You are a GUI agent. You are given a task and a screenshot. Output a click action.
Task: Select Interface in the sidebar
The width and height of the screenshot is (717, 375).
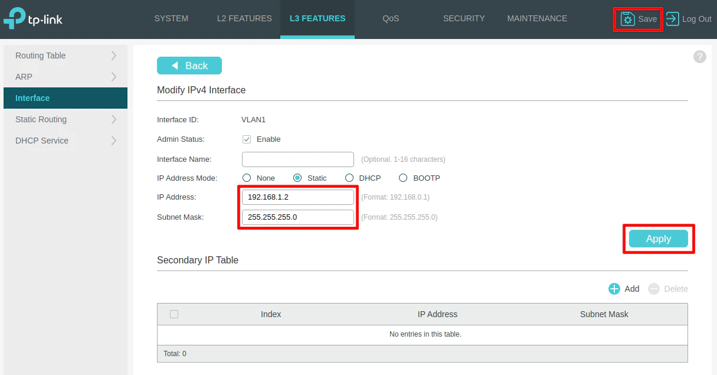[66, 98]
